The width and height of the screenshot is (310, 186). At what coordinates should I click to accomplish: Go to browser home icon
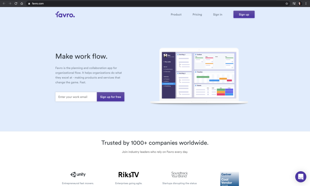click(22, 3)
